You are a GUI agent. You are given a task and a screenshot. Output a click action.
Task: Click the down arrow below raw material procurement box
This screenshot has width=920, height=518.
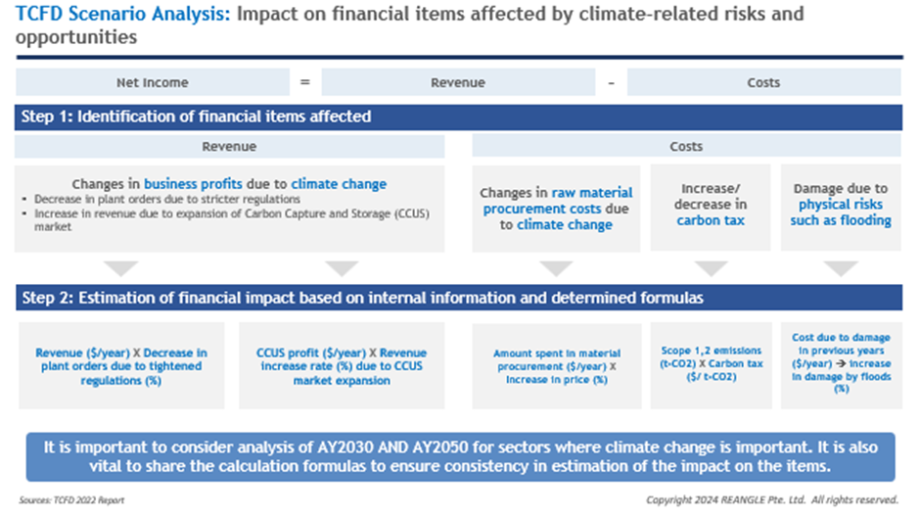(x=556, y=267)
